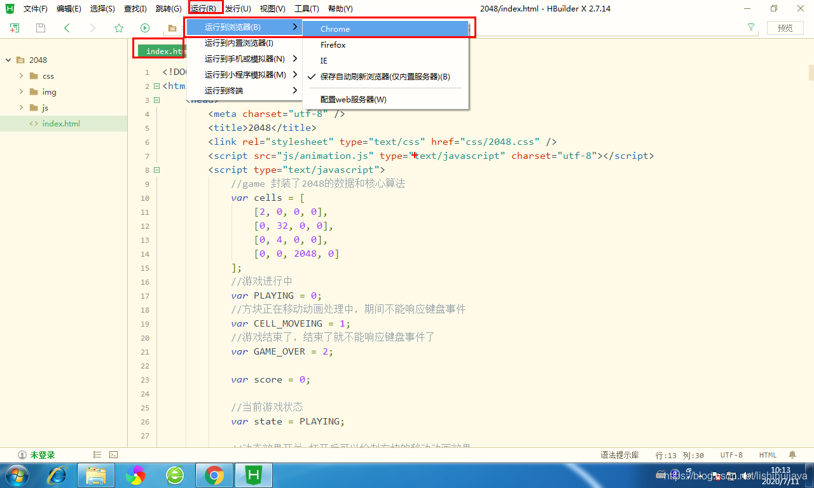Click the img folder icon
Viewport: 814px width, 488px height.
[34, 91]
